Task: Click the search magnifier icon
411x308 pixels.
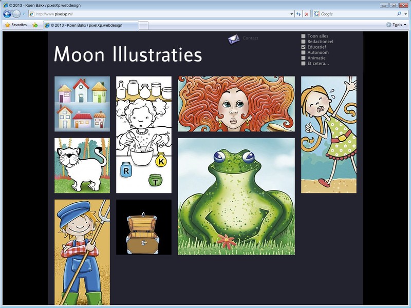Action: [x=399, y=14]
